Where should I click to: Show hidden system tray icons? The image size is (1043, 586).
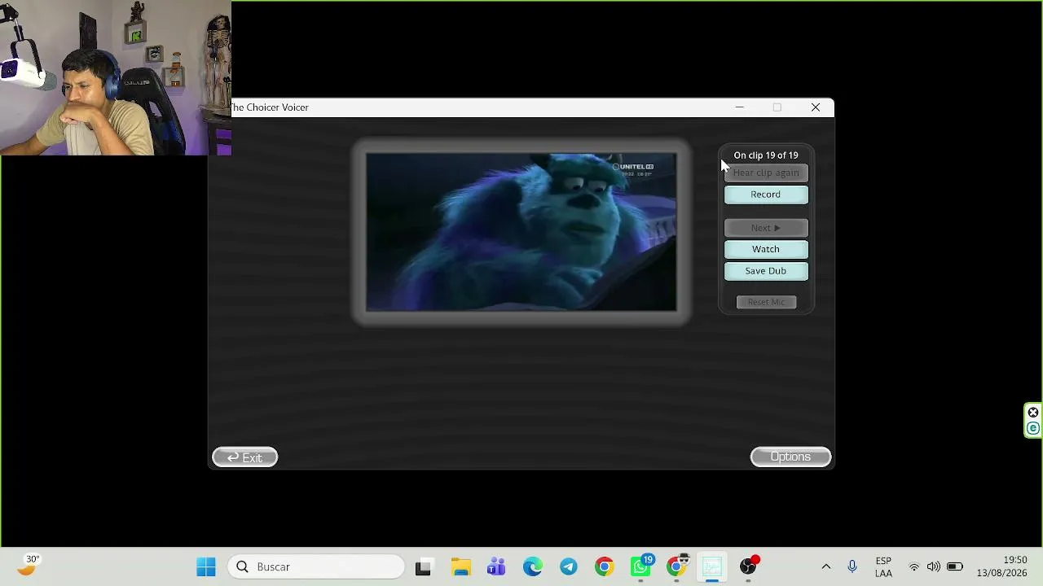click(x=826, y=566)
